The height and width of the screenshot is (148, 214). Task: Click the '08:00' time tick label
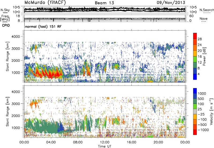78,142
